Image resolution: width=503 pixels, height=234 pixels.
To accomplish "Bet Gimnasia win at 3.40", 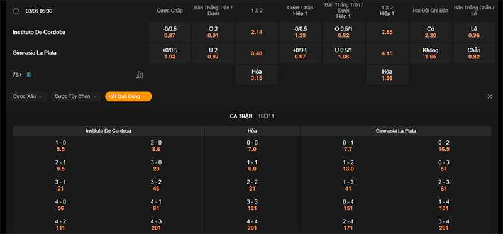I will pos(257,53).
